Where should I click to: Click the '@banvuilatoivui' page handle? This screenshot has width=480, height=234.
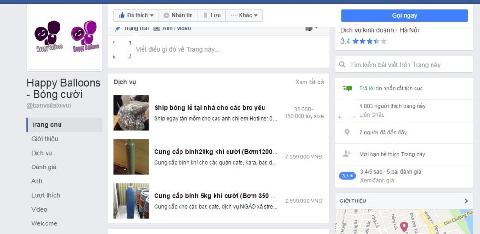click(48, 106)
